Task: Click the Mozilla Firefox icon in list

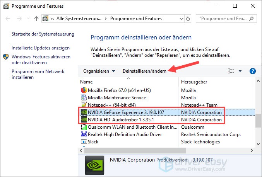Action: pos(84,90)
